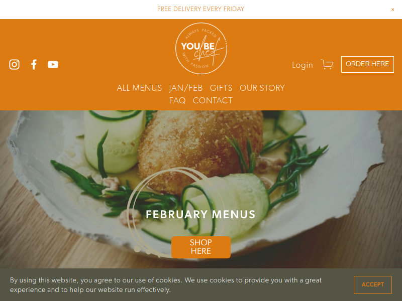Click the cookie policy message text
Image resolution: width=402 pixels, height=301 pixels.
(x=166, y=285)
